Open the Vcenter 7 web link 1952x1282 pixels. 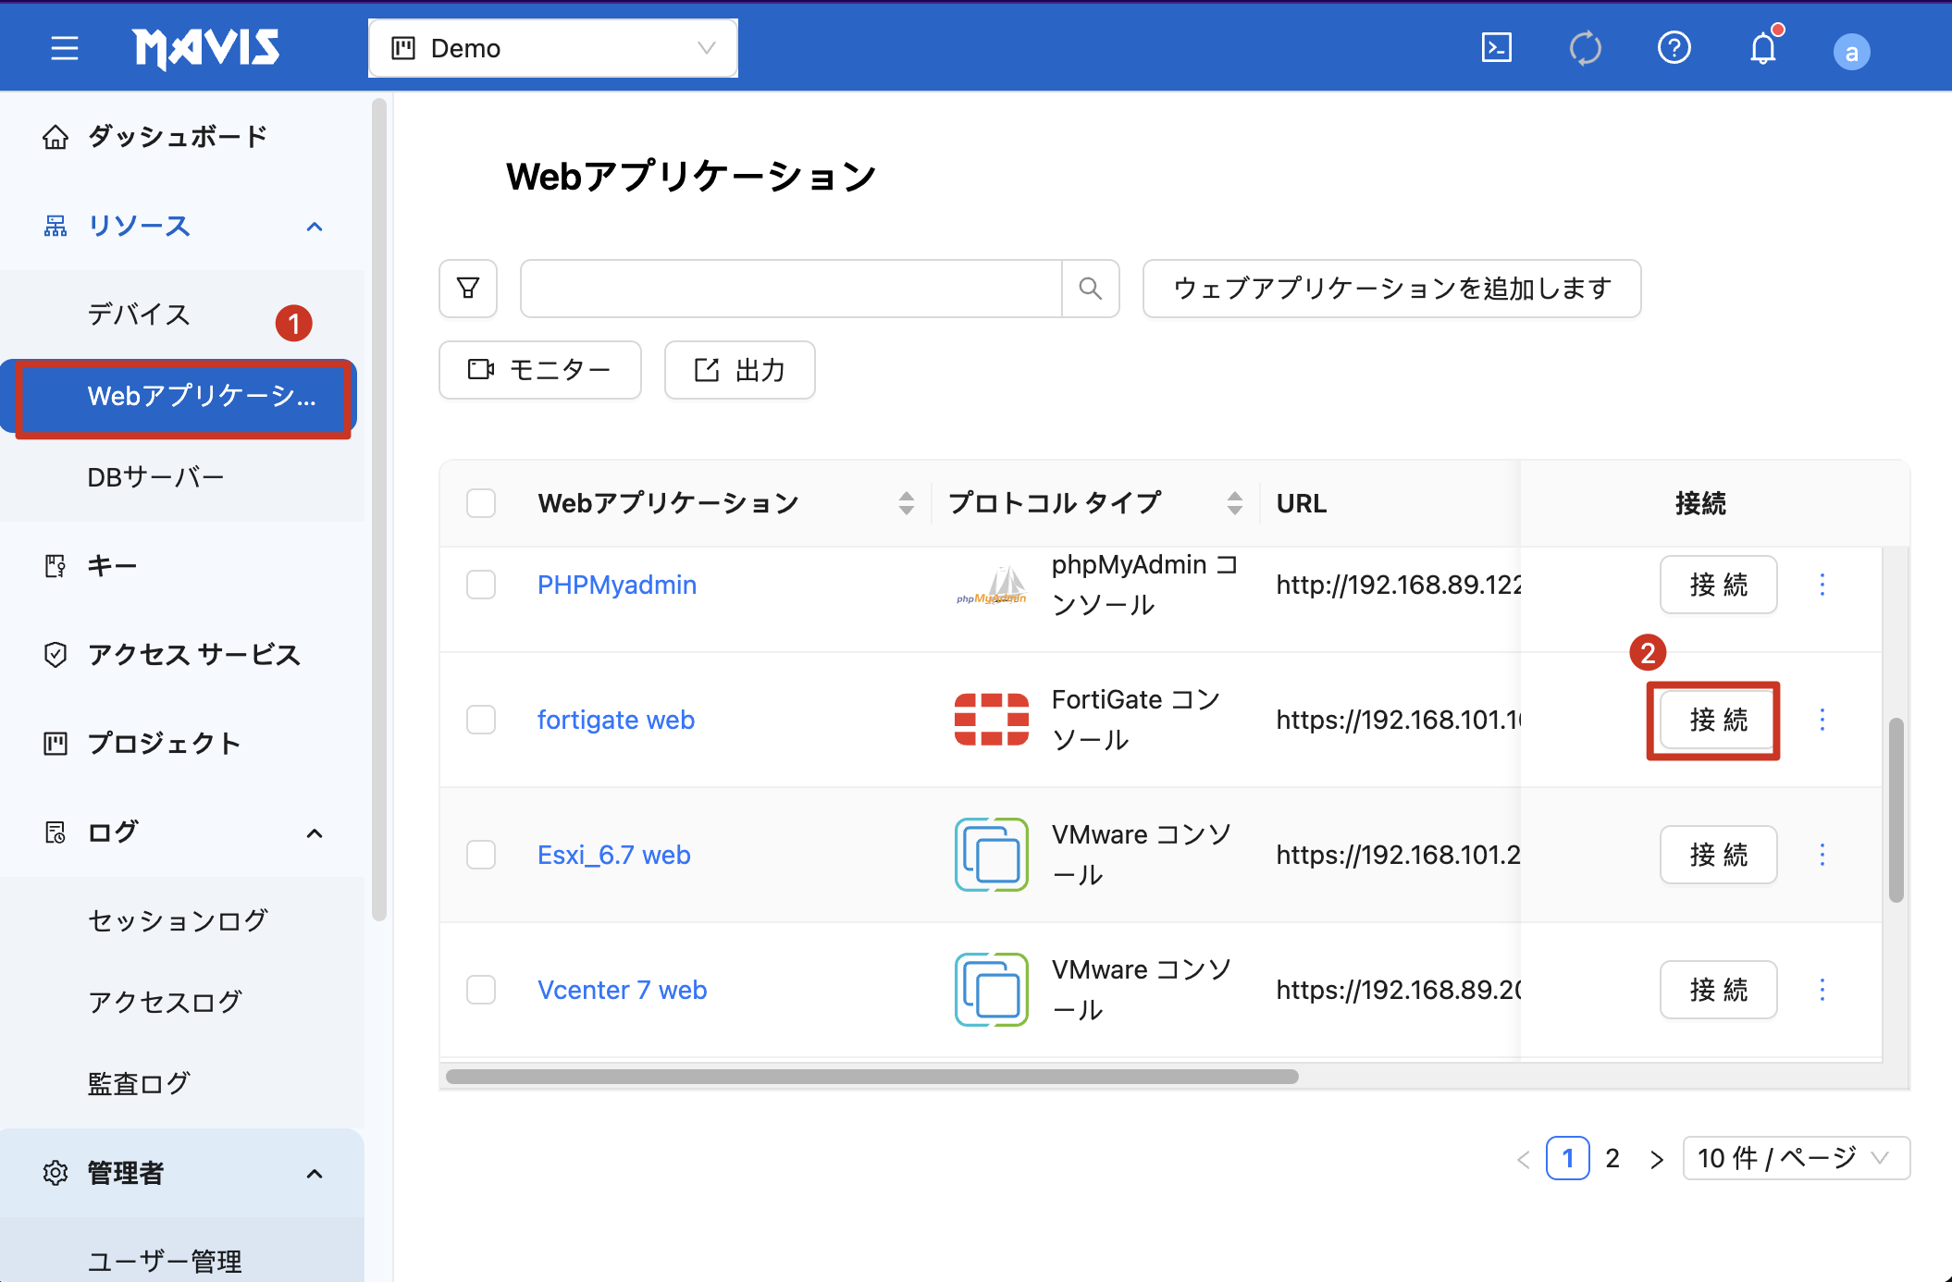pyautogui.click(x=622, y=990)
